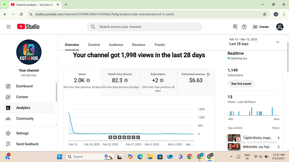
Task: Open the BREAKING: Joy Tayl... top video
Action: (257, 147)
